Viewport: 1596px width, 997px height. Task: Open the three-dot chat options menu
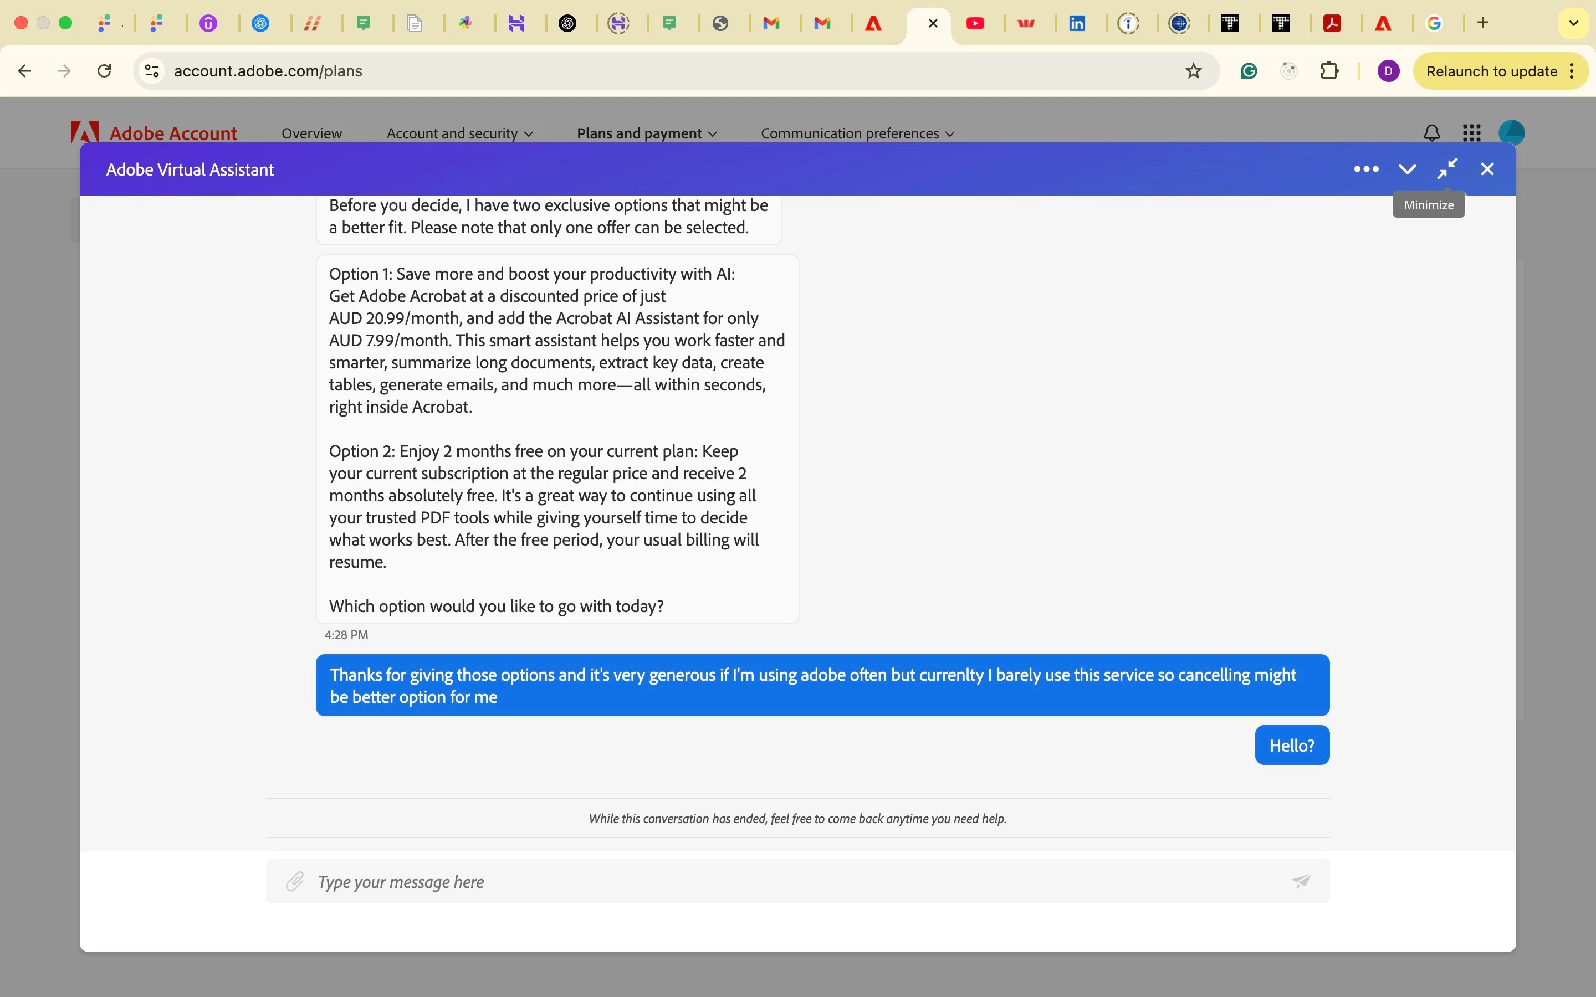click(x=1366, y=169)
